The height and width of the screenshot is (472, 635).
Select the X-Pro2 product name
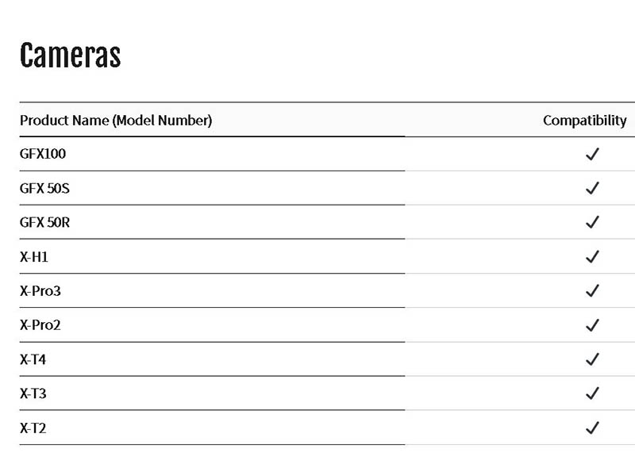point(40,325)
